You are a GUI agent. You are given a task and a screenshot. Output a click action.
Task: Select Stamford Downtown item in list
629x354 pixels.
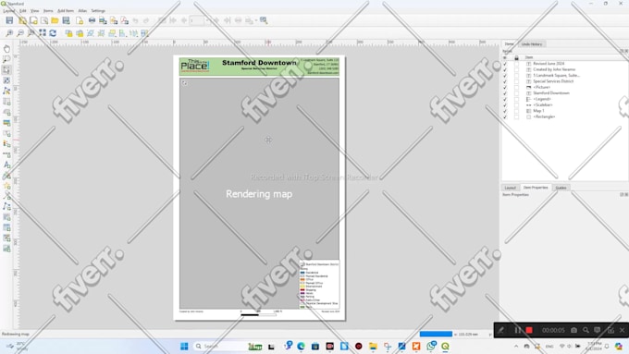[551, 93]
